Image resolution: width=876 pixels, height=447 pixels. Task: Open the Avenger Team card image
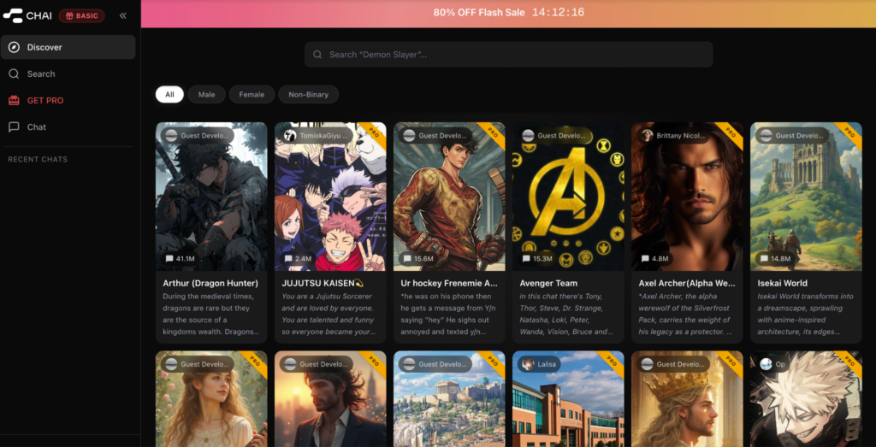point(568,197)
